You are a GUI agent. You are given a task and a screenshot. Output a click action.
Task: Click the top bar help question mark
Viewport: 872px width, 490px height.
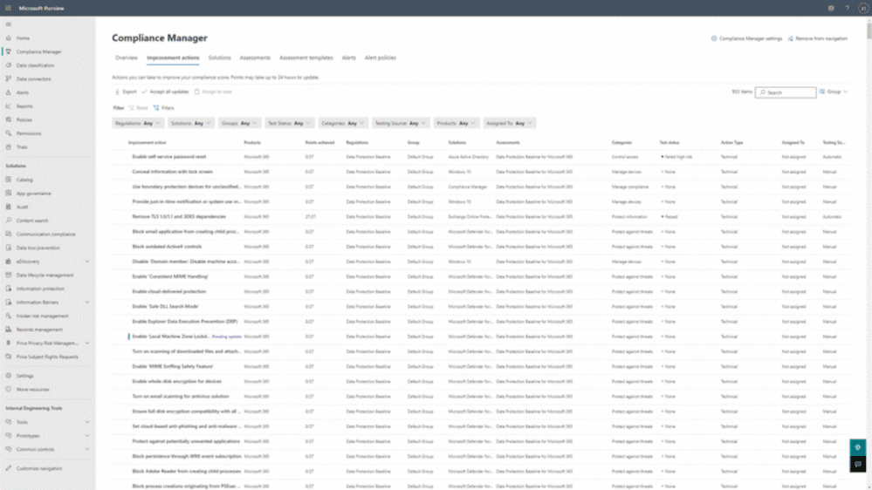tap(847, 9)
